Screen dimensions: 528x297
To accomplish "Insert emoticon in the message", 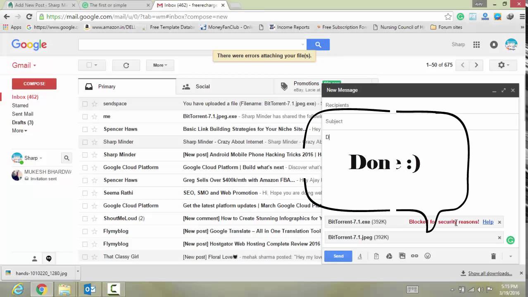I will coord(428,256).
